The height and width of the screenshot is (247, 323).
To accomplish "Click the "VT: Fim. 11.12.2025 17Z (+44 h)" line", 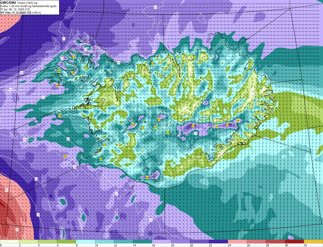I will coord(21,12).
